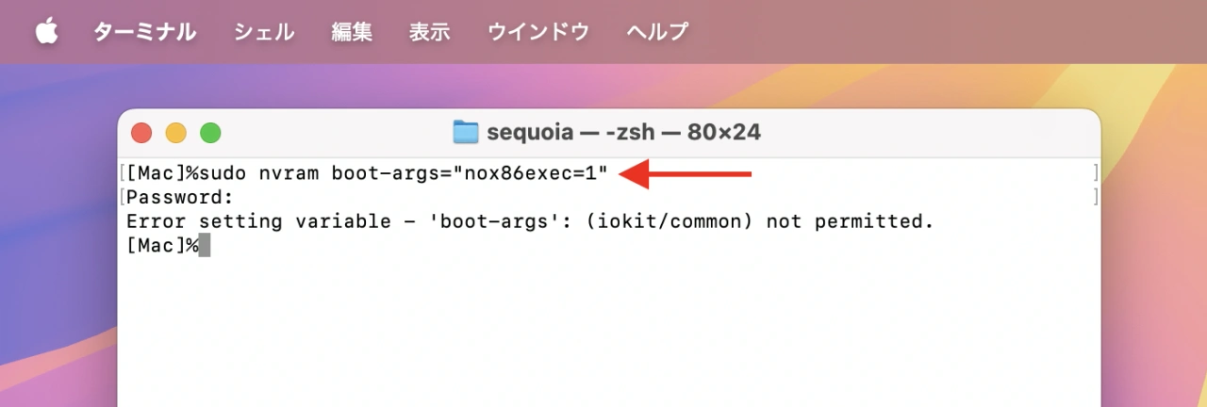The height and width of the screenshot is (407, 1207).
Task: Click the red arrow pointing at the command
Action: (688, 173)
